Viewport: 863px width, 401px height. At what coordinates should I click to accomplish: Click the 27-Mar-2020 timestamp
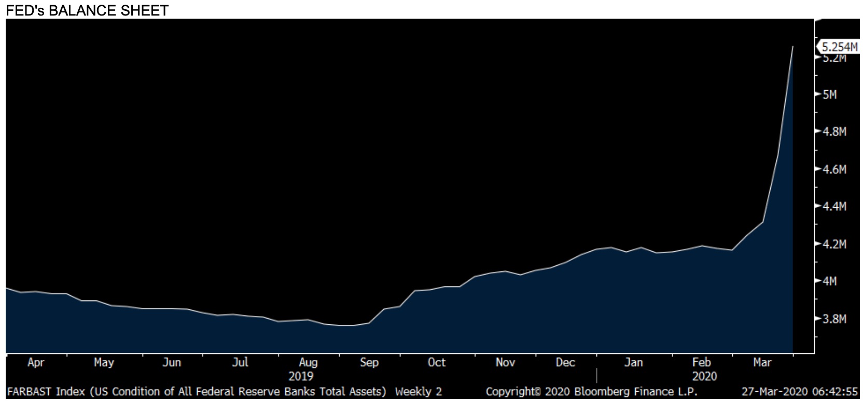799,392
